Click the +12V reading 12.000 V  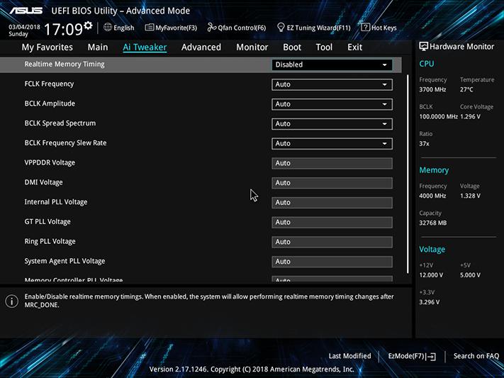[x=431, y=275]
